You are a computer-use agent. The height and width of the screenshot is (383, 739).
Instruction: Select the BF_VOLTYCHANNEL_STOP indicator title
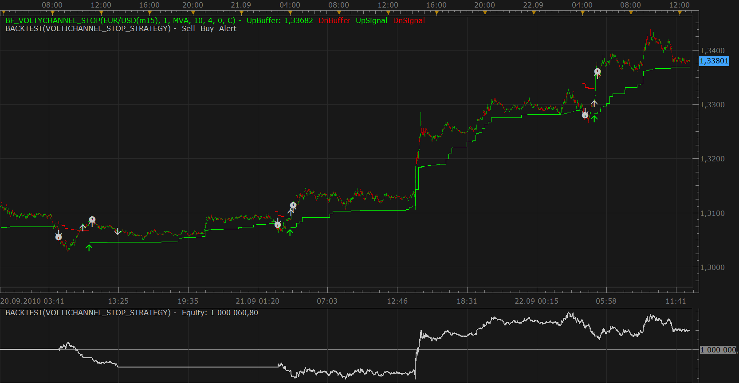coord(121,20)
